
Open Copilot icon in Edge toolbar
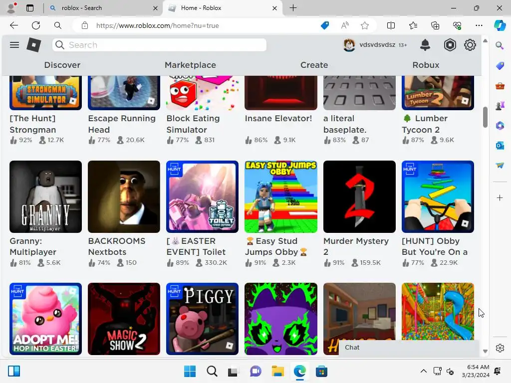(x=500, y=25)
